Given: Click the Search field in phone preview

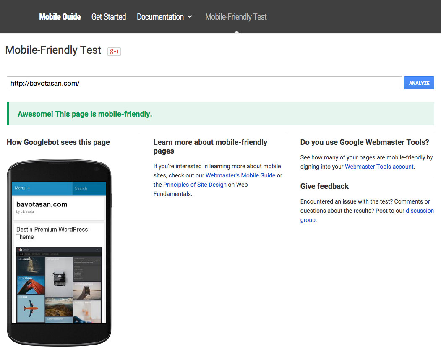Looking at the screenshot, I should pyautogui.click(x=89, y=188).
